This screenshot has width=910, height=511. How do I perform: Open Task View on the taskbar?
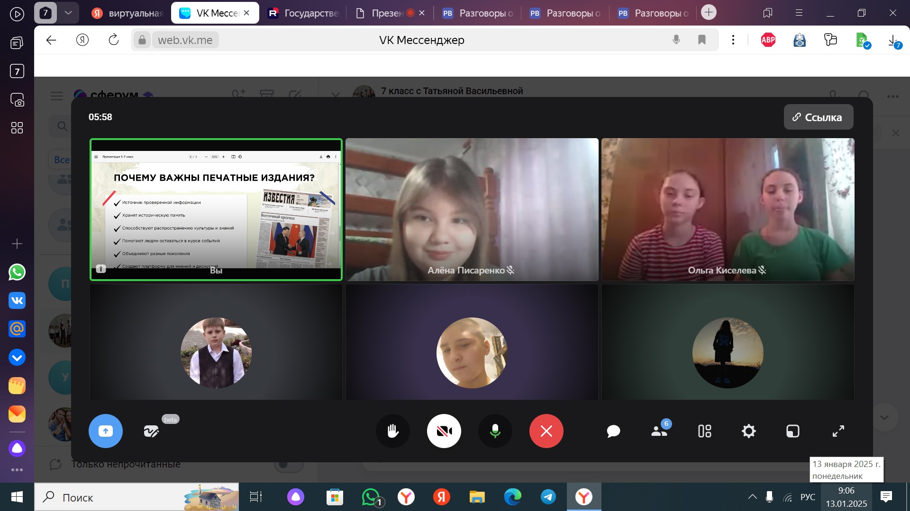tap(256, 497)
